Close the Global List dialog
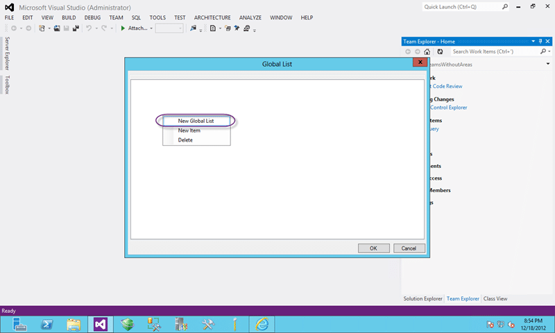This screenshot has width=555, height=333. pos(420,62)
